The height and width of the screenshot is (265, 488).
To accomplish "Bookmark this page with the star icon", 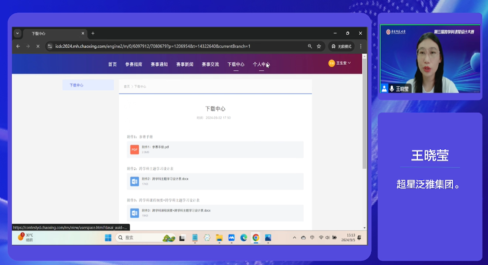I will click(x=319, y=46).
